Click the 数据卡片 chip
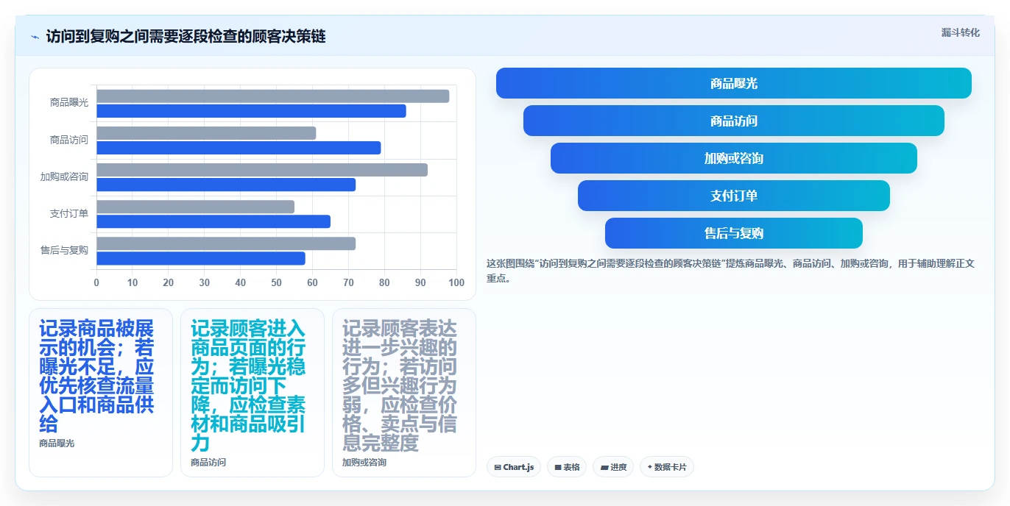Image resolution: width=1010 pixels, height=506 pixels. tap(666, 467)
